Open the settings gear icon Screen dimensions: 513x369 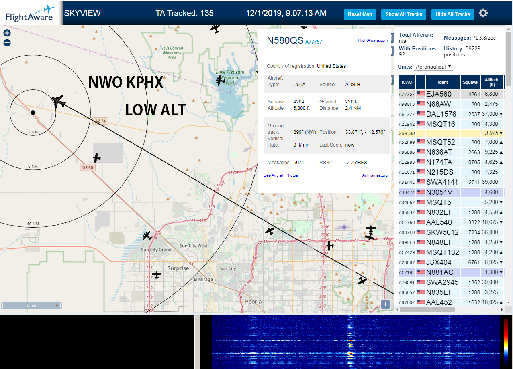pyautogui.click(x=483, y=13)
